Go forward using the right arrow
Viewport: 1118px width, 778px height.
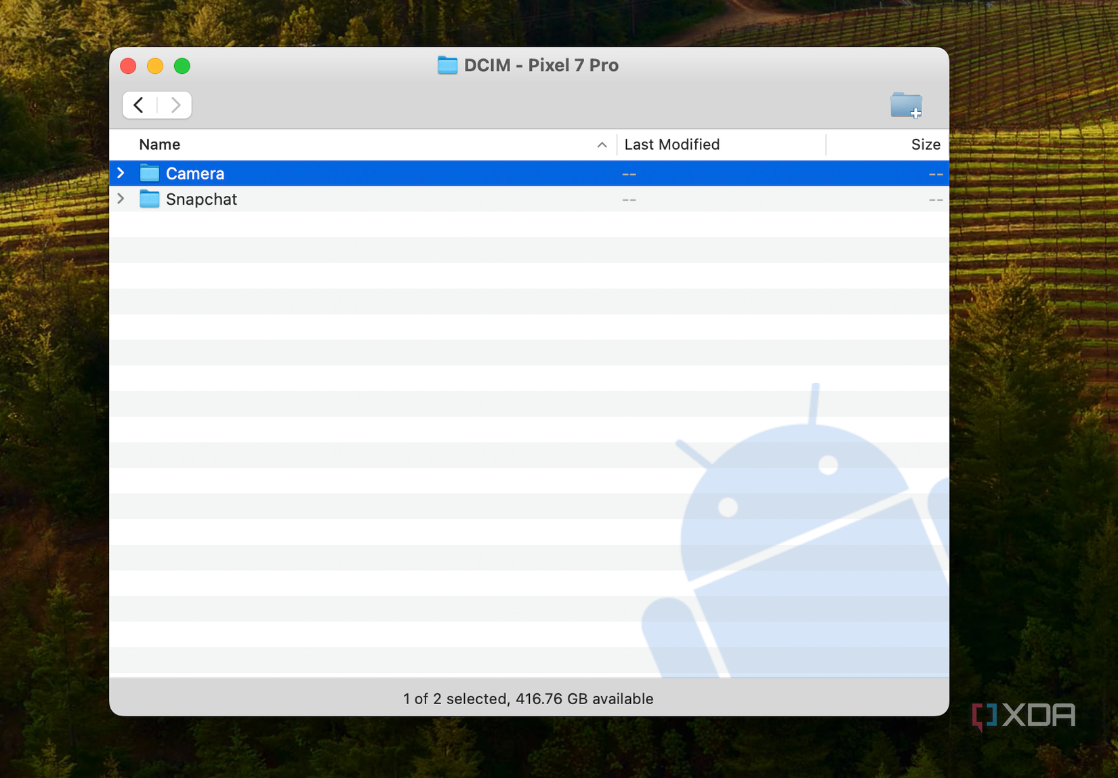(175, 105)
